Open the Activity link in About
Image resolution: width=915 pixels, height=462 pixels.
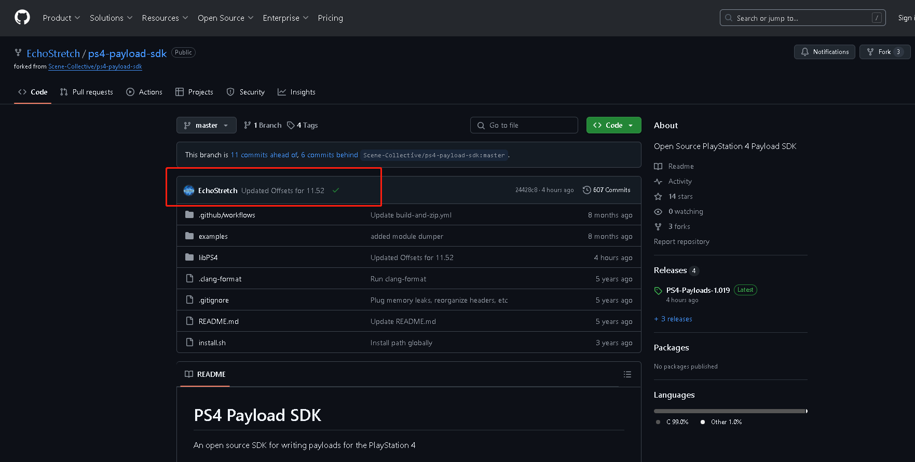click(x=673, y=181)
